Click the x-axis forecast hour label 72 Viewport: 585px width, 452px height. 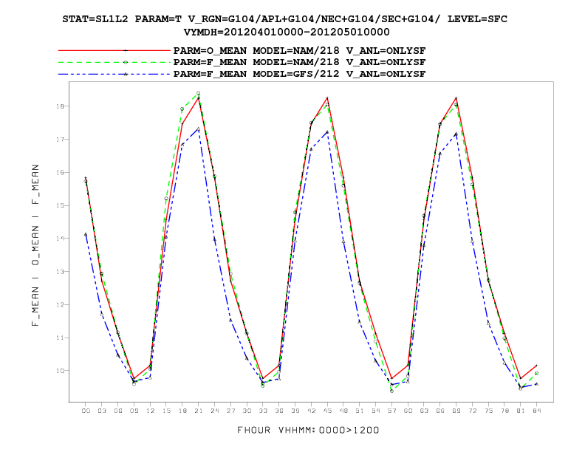point(472,411)
